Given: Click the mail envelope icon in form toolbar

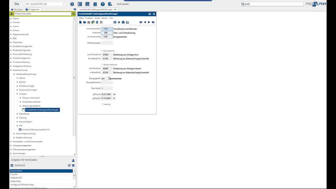Looking at the screenshot, I should point(127,22).
